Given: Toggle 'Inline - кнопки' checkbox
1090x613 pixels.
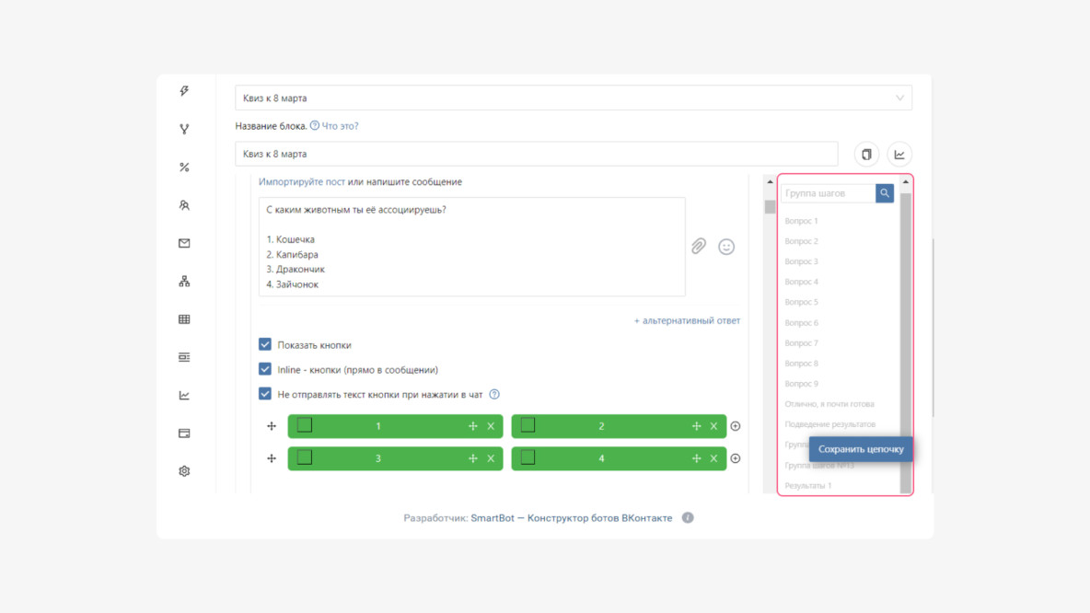Looking at the screenshot, I should [x=265, y=370].
